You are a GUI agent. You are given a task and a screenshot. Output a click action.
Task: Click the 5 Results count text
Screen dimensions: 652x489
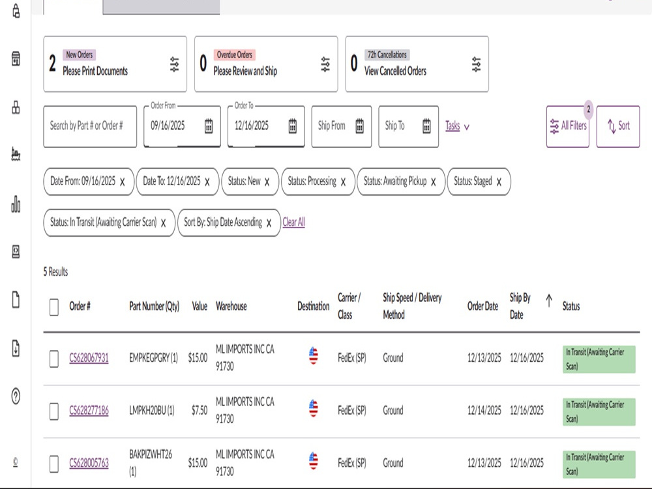tap(55, 272)
